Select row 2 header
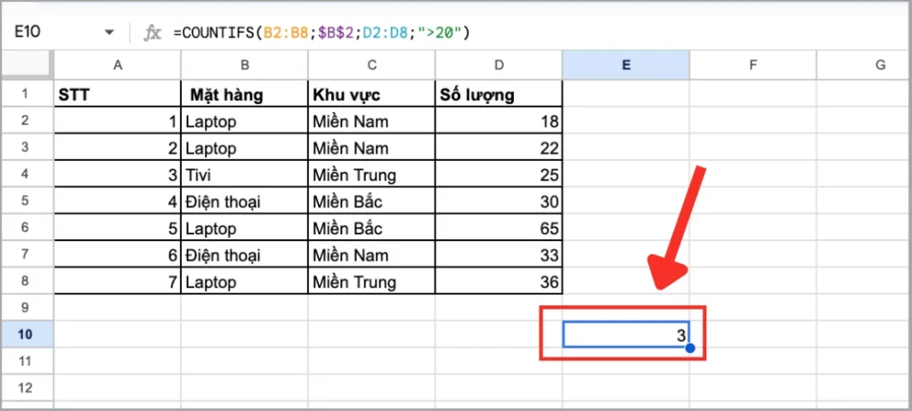This screenshot has width=912, height=411. coord(28,120)
